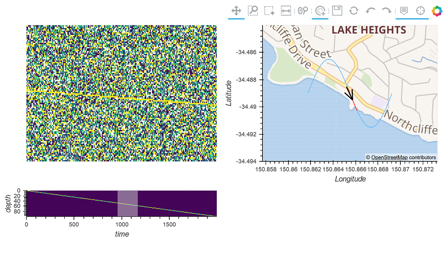The width and height of the screenshot is (447, 262).
Task: Reset the plot view
Action: coord(354,10)
